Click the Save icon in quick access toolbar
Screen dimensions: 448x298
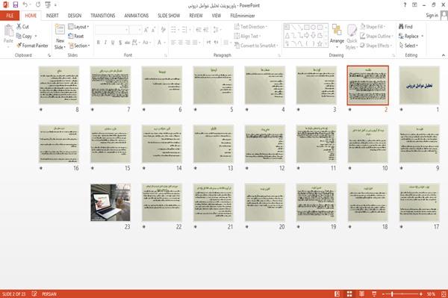coord(16,5)
